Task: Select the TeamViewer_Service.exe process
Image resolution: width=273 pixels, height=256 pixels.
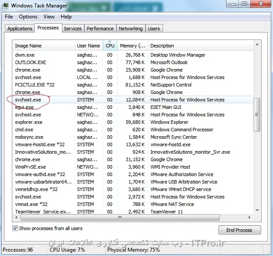Action: tap(133, 212)
